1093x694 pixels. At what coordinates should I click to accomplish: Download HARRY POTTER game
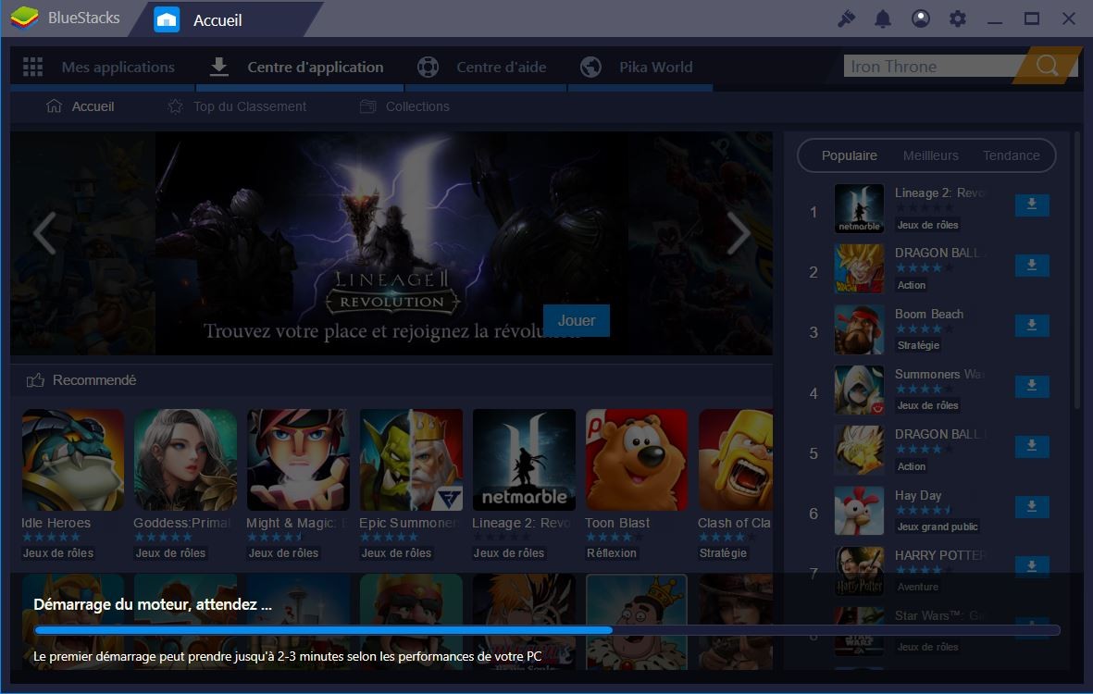tap(1032, 566)
